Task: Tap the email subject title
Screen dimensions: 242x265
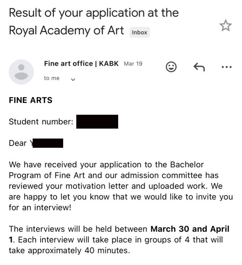Action: (94, 22)
